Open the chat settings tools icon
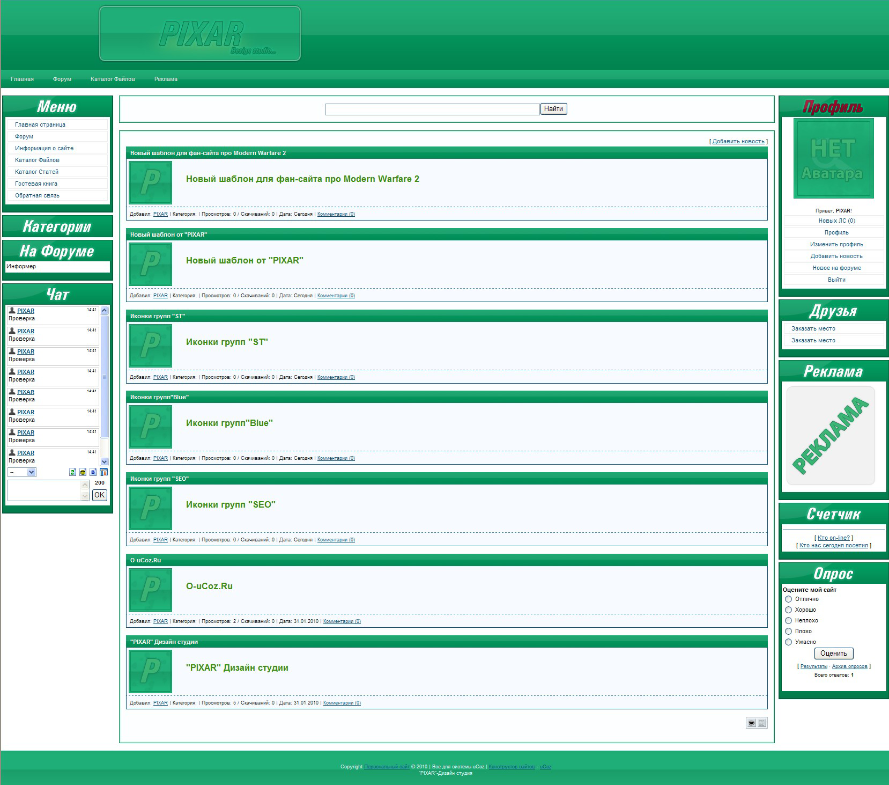 [104, 472]
